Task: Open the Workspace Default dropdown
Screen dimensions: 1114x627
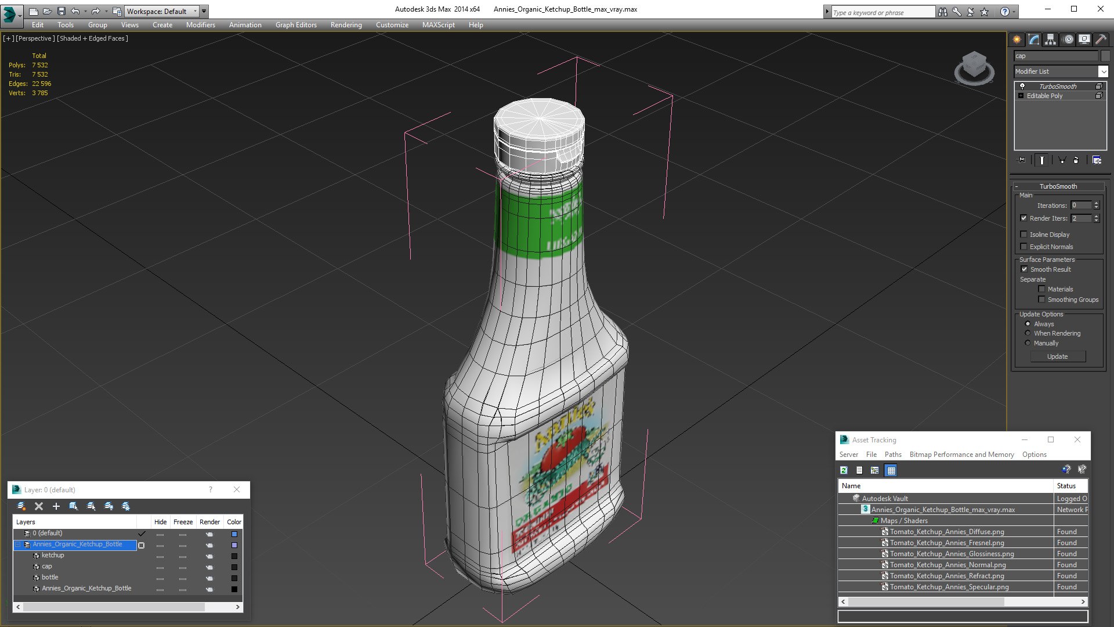Action: pos(163,11)
